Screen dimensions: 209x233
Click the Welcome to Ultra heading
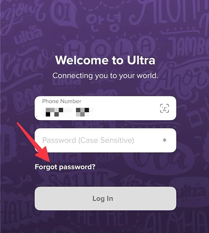point(105,60)
